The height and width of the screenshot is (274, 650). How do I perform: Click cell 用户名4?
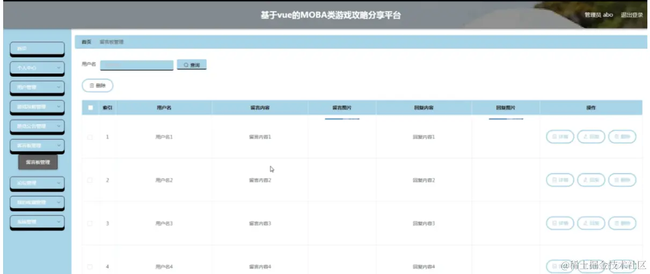(164, 266)
